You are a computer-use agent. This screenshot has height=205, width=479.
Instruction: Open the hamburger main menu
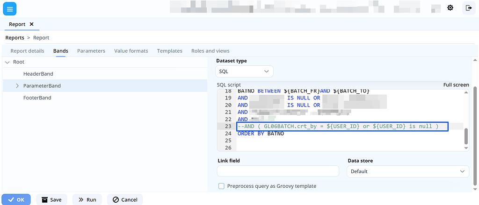[x=10, y=9]
